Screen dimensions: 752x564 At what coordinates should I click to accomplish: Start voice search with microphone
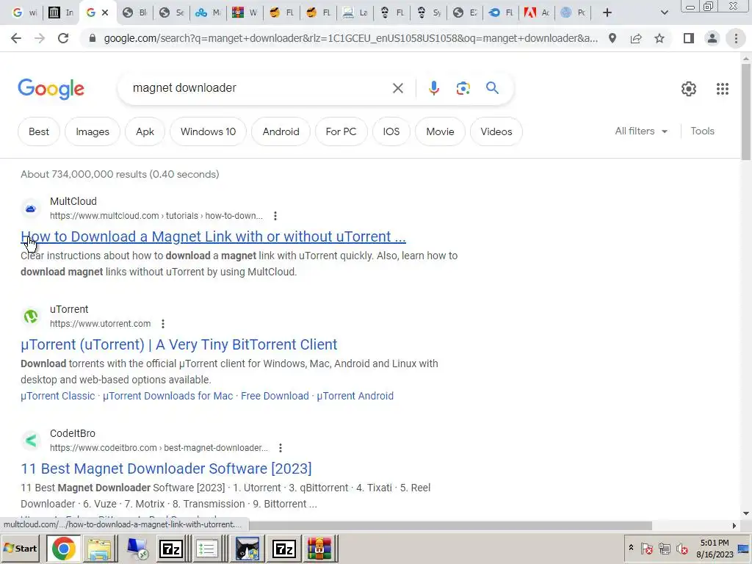[434, 88]
